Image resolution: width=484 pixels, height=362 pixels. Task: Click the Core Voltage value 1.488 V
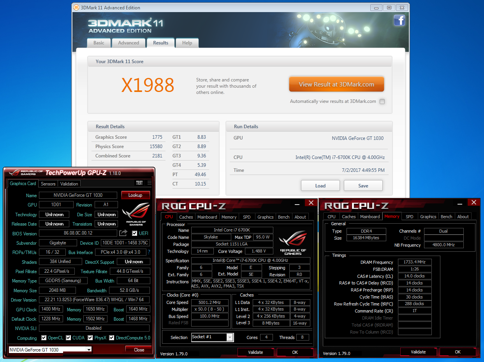[x=259, y=251]
